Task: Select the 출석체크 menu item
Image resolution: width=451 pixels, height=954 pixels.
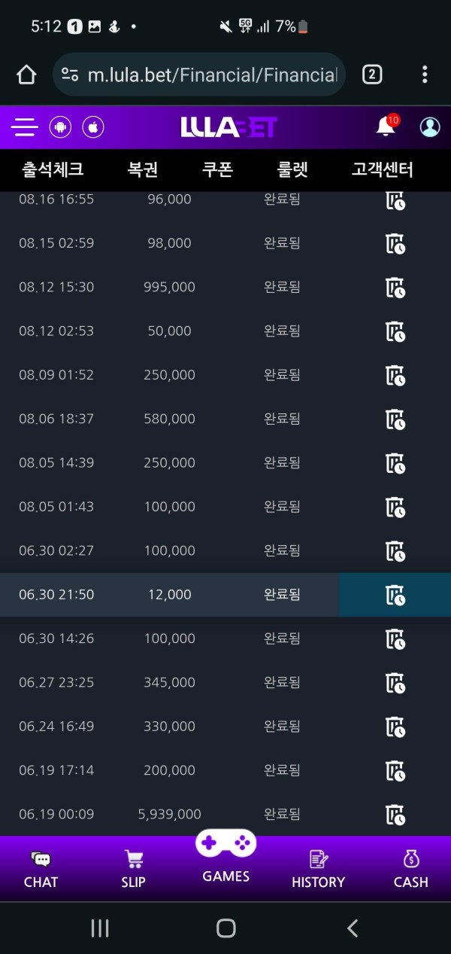Action: pos(53,169)
